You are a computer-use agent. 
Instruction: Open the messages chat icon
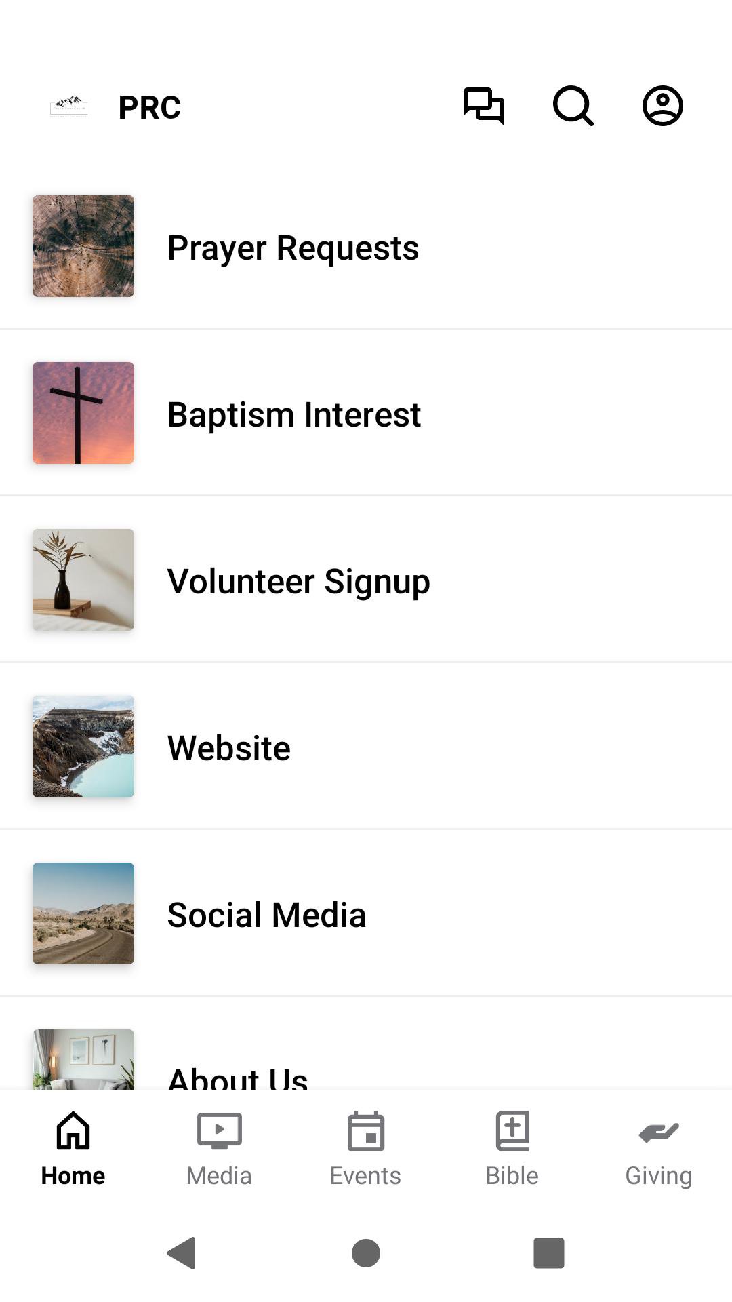point(483,106)
